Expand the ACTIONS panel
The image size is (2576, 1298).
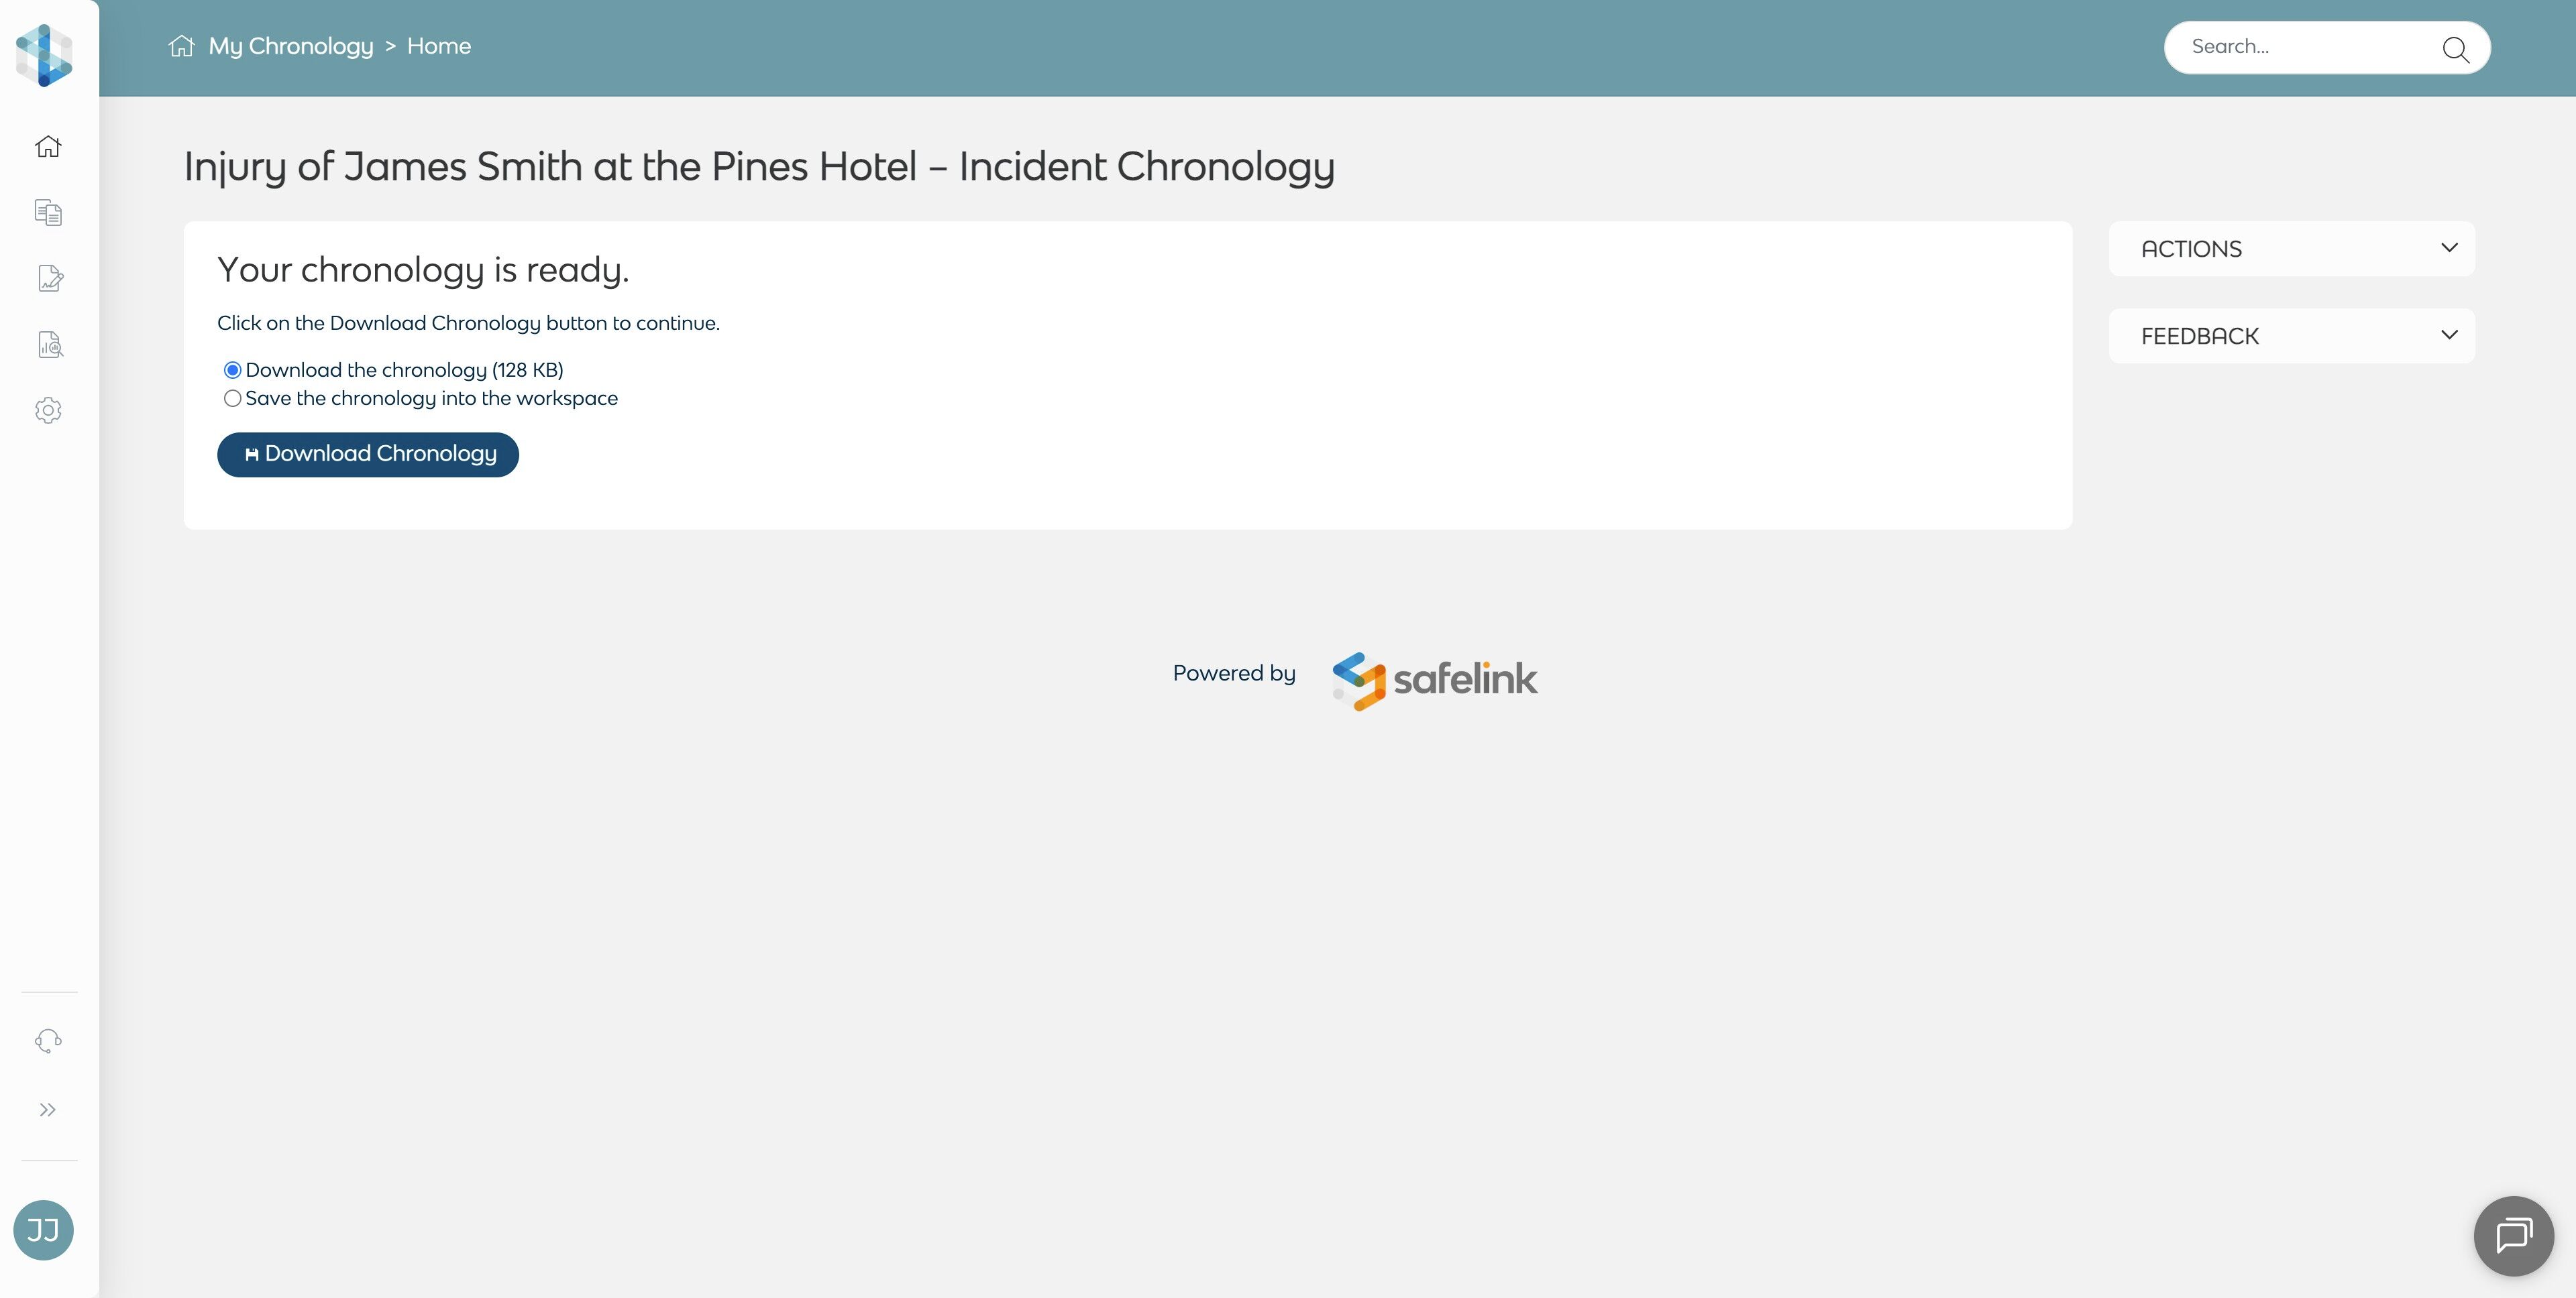[x=2291, y=249]
